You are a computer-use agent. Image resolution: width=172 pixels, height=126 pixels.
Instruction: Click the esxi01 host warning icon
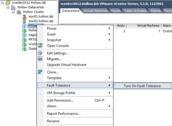pyautogui.click(x=25, y=17)
